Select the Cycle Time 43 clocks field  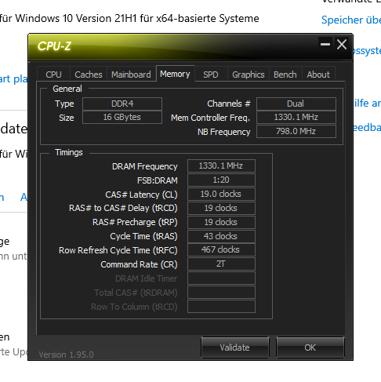coord(221,236)
